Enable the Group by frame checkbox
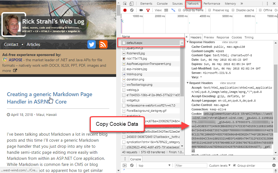 pos(179,10)
